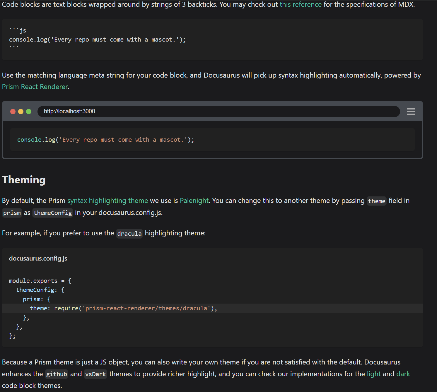Image resolution: width=437 pixels, height=392 pixels.
Task: Open the "this reference" MDX link
Action: click(x=301, y=5)
